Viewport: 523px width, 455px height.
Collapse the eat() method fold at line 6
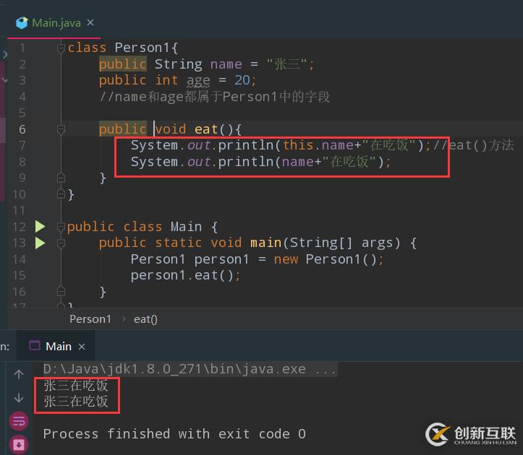pyautogui.click(x=61, y=129)
